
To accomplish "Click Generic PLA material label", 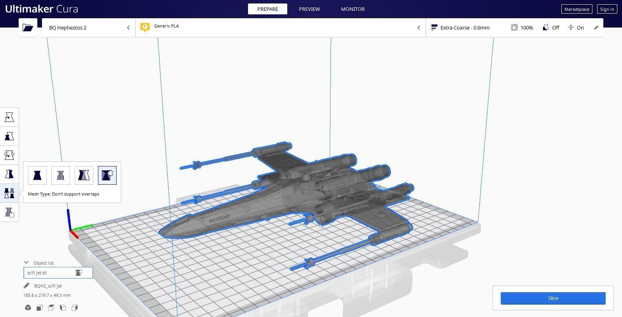I will pyautogui.click(x=166, y=26).
